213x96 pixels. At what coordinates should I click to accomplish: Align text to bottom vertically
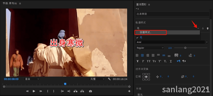point(169,56)
